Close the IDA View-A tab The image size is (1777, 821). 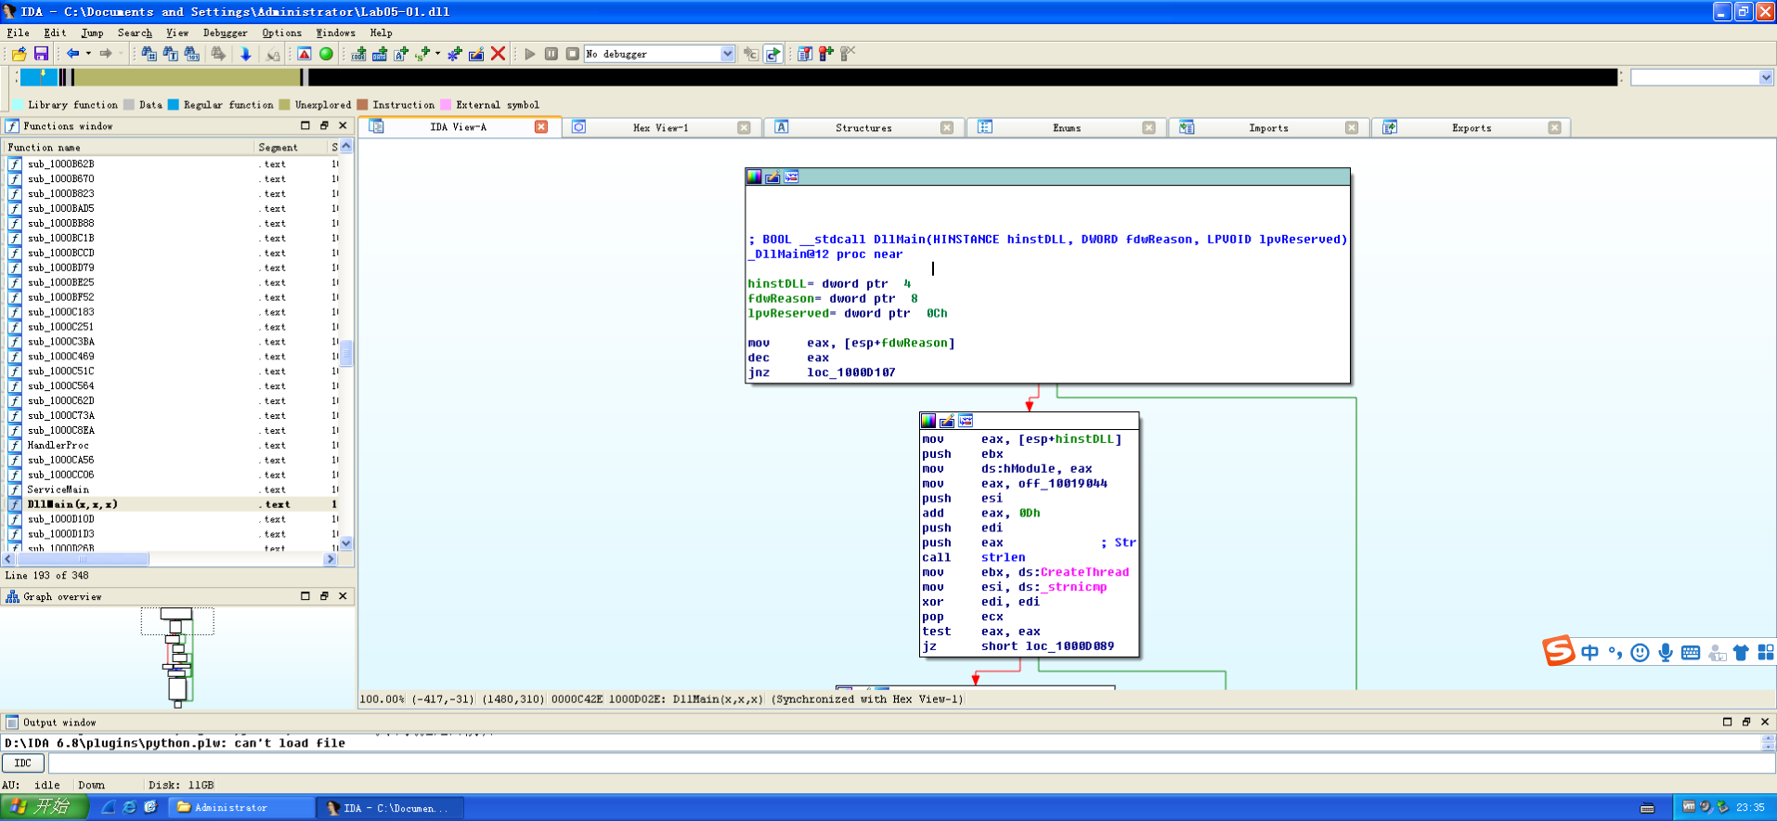pyautogui.click(x=541, y=127)
